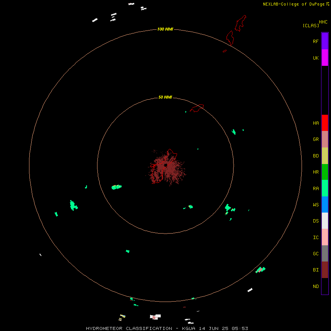The height and width of the screenshot is (331, 331).
Task: Click the ND legend label
Action: click(x=316, y=286)
